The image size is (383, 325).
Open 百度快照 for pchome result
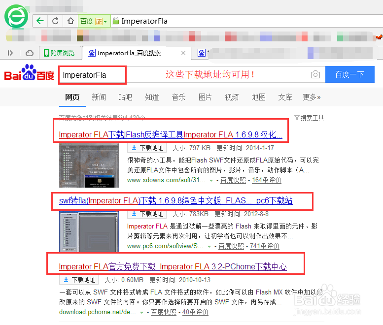pos(164,312)
